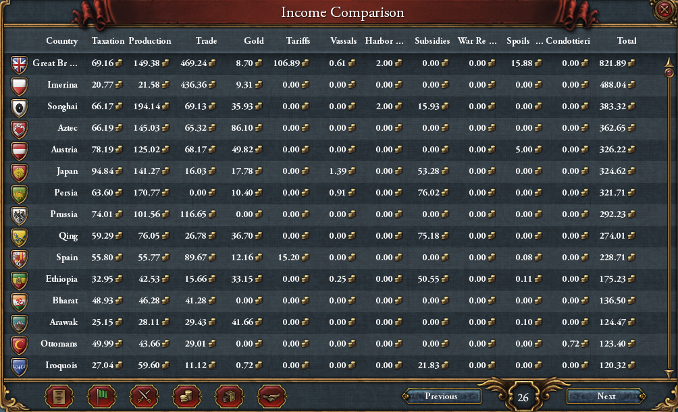Sort the table by Total column

coord(627,40)
